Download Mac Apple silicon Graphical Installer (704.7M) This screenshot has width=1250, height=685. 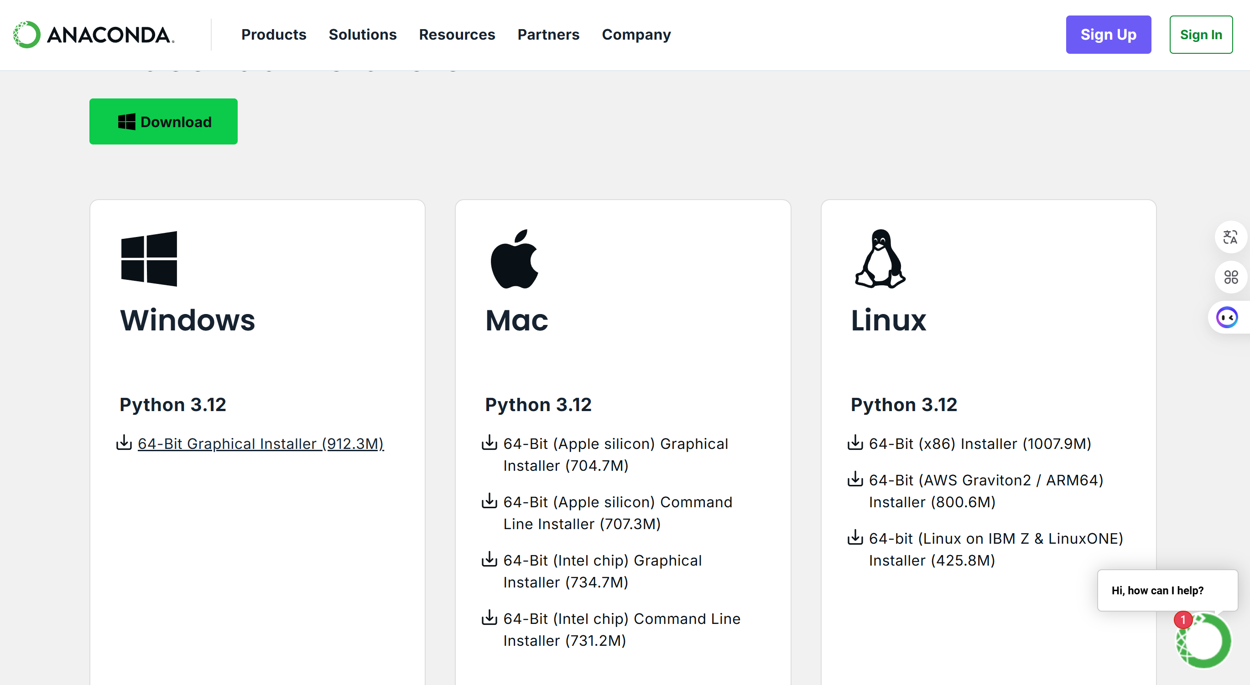[616, 455]
